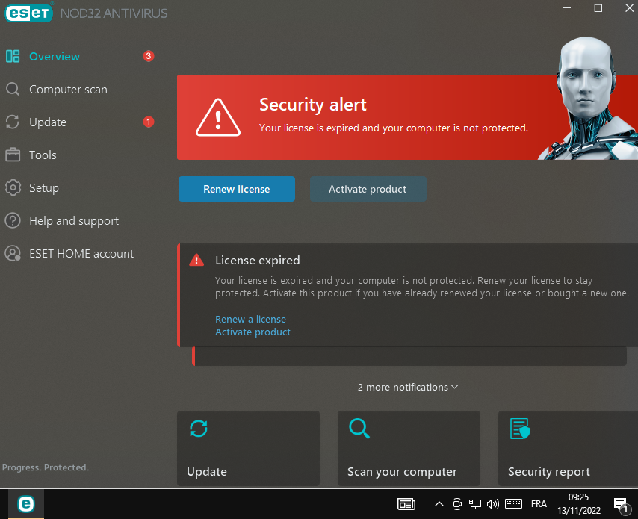
Task: Click the teal refresh icon on Update tile
Action: pyautogui.click(x=199, y=429)
